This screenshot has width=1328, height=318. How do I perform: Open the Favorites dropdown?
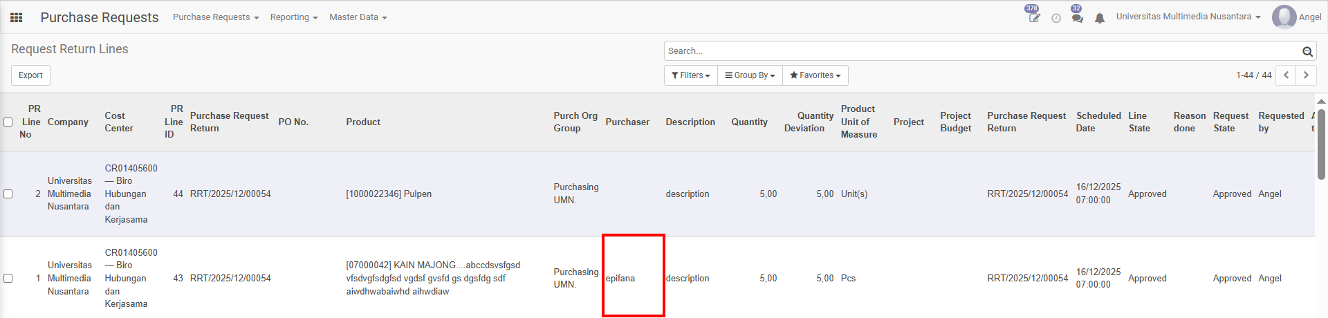pos(815,75)
